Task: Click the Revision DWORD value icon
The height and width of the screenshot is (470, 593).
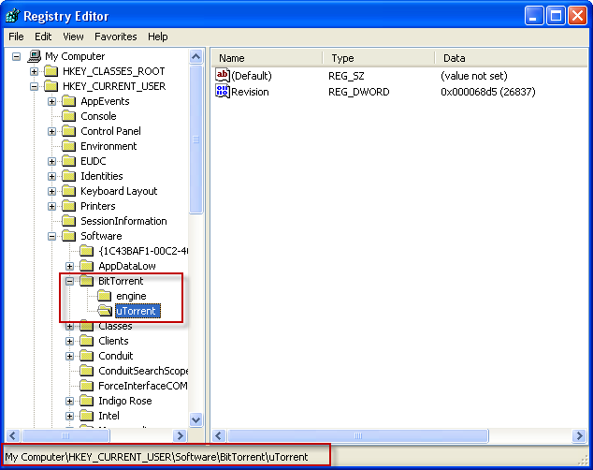Action: pyautogui.click(x=223, y=91)
